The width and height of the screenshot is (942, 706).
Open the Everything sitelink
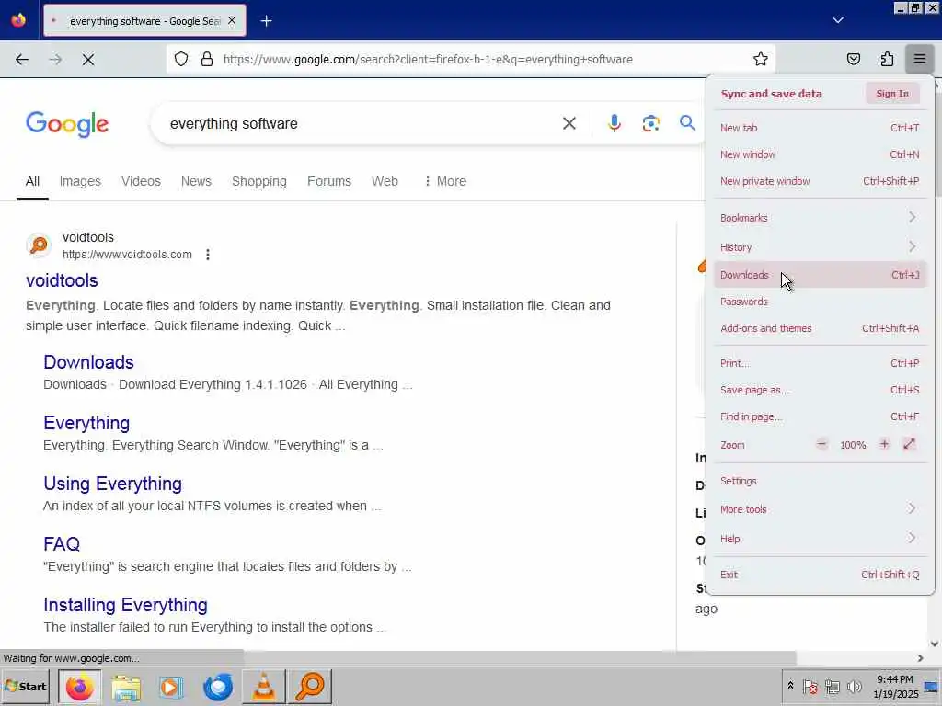pyautogui.click(x=86, y=423)
